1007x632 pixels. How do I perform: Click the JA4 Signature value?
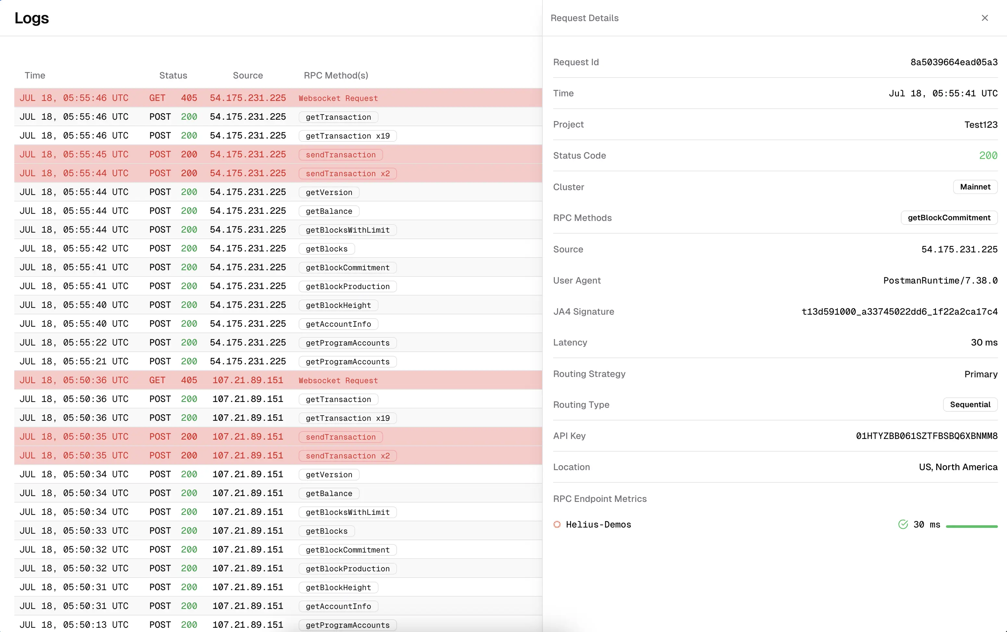899,311
